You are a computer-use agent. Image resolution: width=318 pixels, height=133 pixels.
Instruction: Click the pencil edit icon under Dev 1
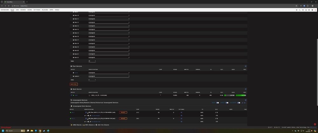pos(90,115)
